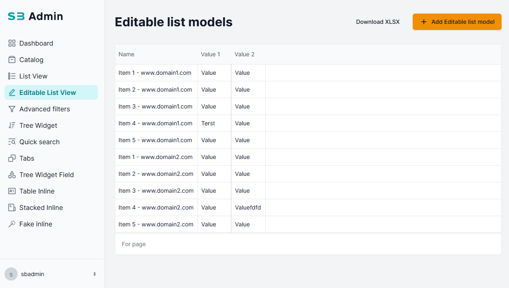The width and height of the screenshot is (509, 288).
Task: Go to the Fake inline page
Action: click(51, 224)
